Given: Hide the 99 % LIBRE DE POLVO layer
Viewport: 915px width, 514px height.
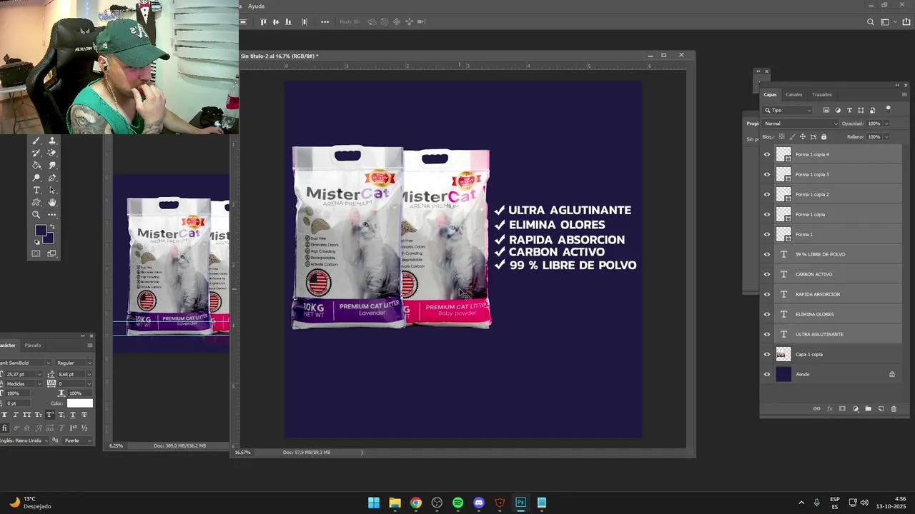Looking at the screenshot, I should (x=767, y=254).
